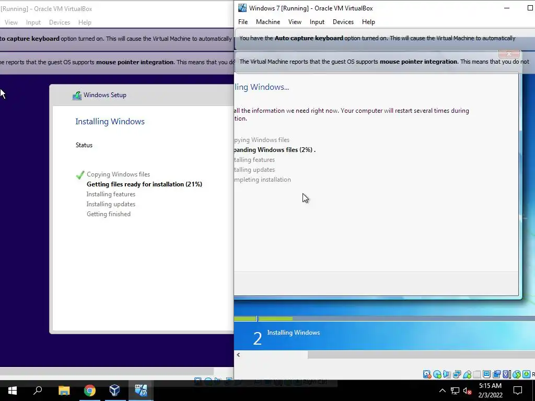The height and width of the screenshot is (401, 535).
Task: Click Auto capture keyboard notice in Windows Setup VM
Action: [x=117, y=39]
